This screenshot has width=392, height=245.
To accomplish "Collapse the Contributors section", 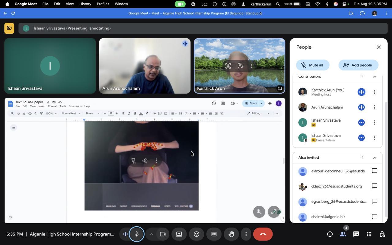I will pos(374,77).
